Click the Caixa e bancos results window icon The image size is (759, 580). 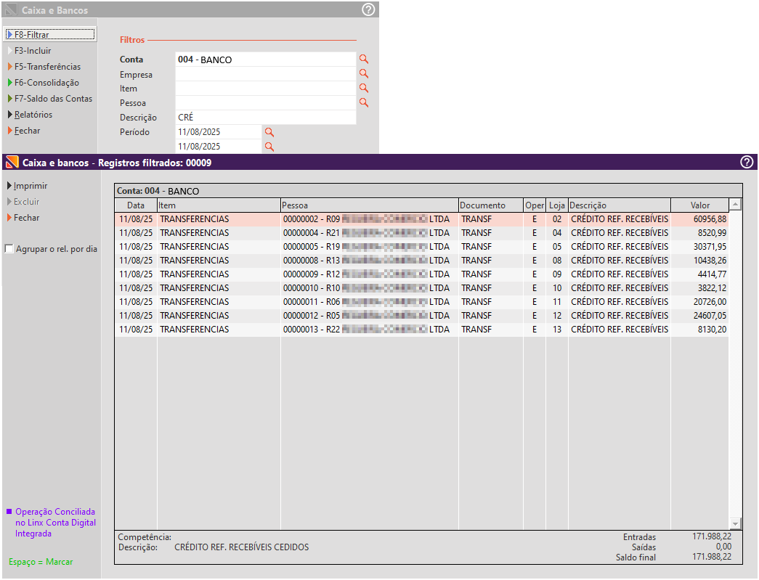[12, 162]
